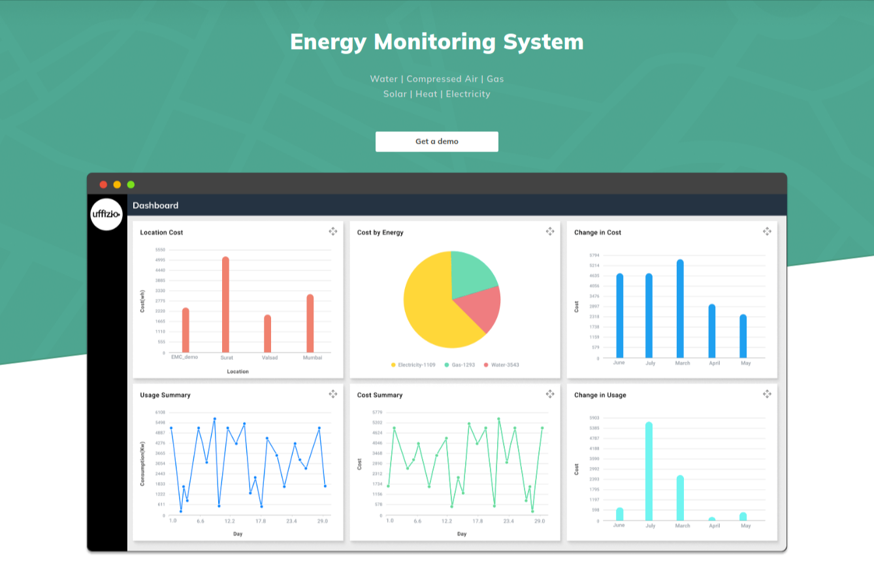Click the March bar in Change in Cost
Screen dimensions: 874x574
680,309
